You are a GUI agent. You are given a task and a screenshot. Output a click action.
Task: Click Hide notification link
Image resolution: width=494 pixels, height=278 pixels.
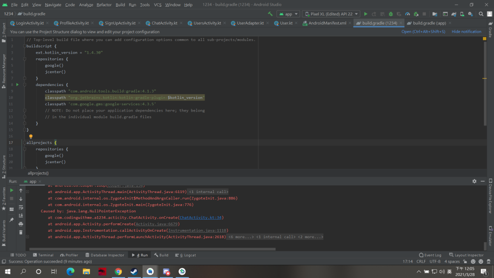(467, 31)
